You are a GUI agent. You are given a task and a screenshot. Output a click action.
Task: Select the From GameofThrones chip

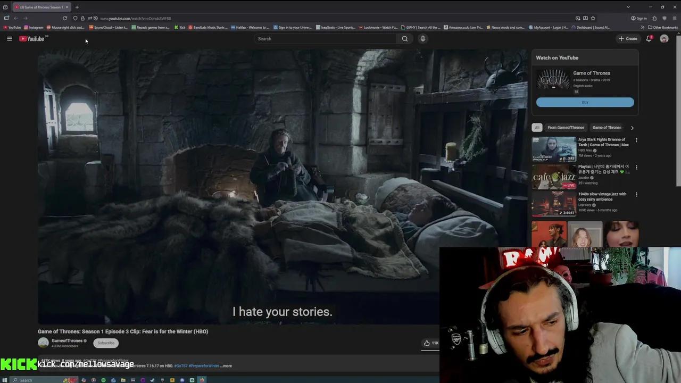coord(566,128)
